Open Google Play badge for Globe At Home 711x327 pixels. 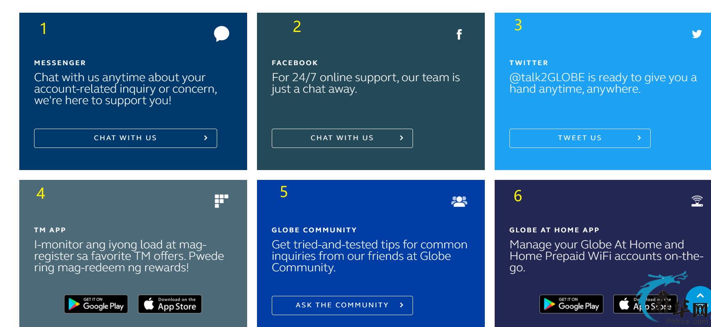[571, 304]
